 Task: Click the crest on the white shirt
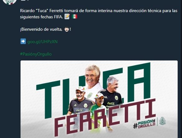coord(90,96)
